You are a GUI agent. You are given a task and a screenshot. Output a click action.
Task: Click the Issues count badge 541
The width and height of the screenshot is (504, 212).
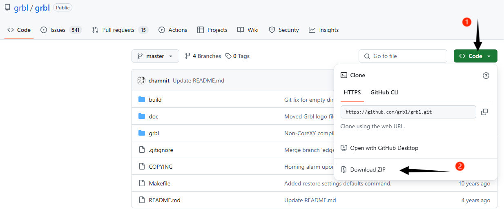pos(75,30)
